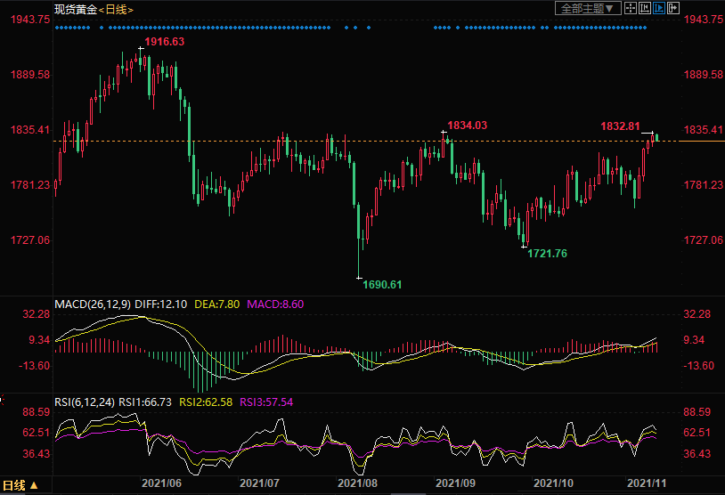
Task: Click the 1834.03 peak price label
Action: click(467, 126)
